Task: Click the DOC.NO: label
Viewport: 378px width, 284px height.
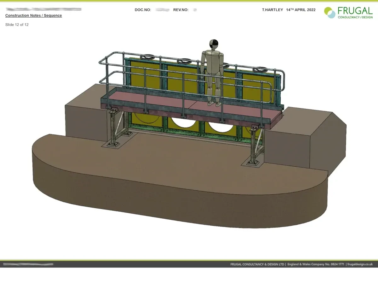Action: pyautogui.click(x=143, y=10)
